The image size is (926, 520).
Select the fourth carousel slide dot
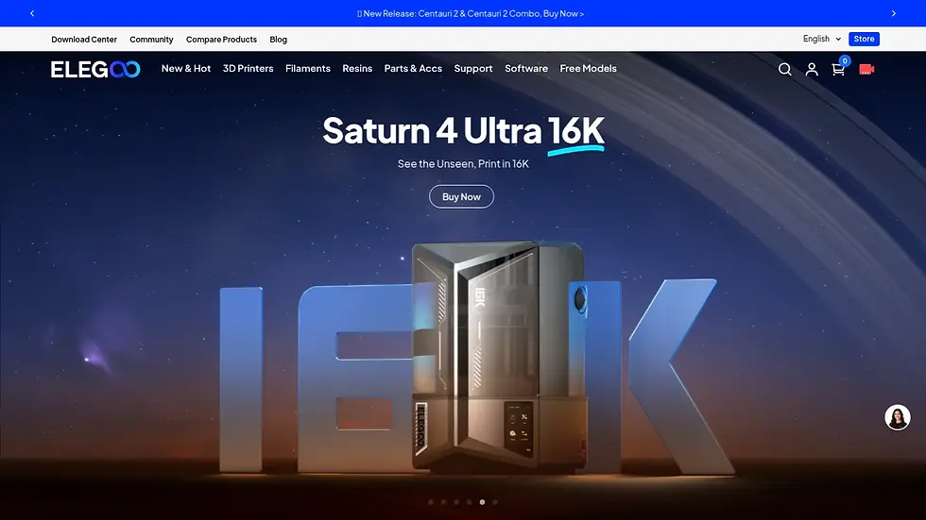470,502
